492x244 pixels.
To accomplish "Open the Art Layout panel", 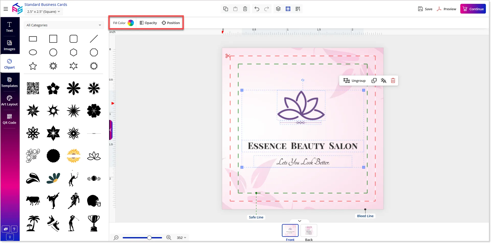I will (9, 101).
